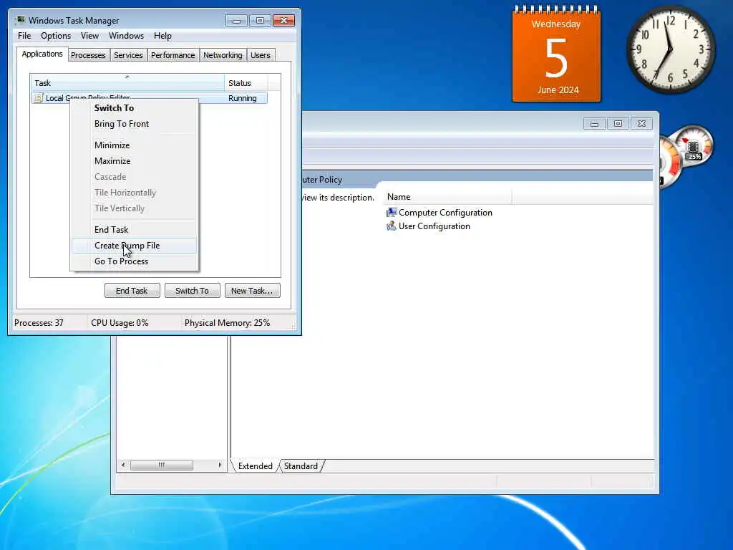Click the Processes: 37 status bar entry
Image resolution: width=733 pixels, height=550 pixels.
pyautogui.click(x=39, y=323)
